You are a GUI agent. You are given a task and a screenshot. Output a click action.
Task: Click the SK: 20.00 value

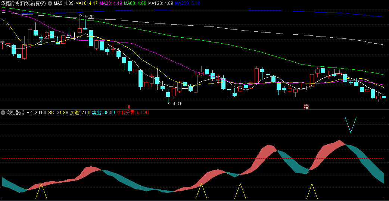pos(36,113)
